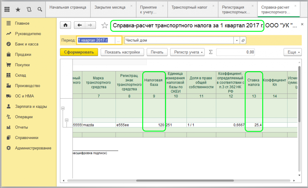Add report to favorites with star
The width and height of the screenshot is (308, 188).
click(104, 26)
